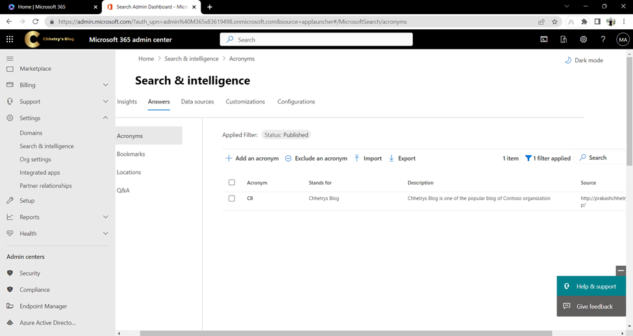Expand the Support menu chevron
The image size is (633, 336).
coord(105,101)
